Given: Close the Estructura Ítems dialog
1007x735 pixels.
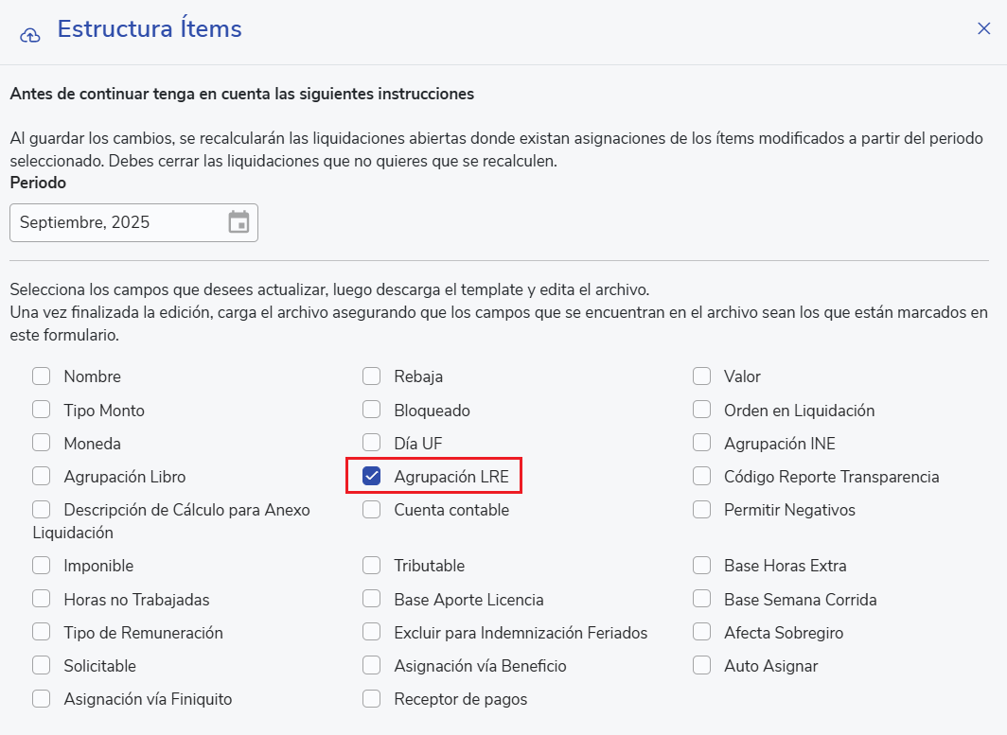Looking at the screenshot, I should (983, 28).
